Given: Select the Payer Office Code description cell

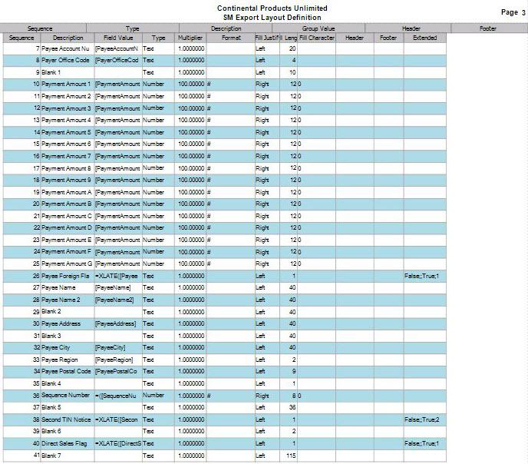Looking at the screenshot, I should 67,60.
